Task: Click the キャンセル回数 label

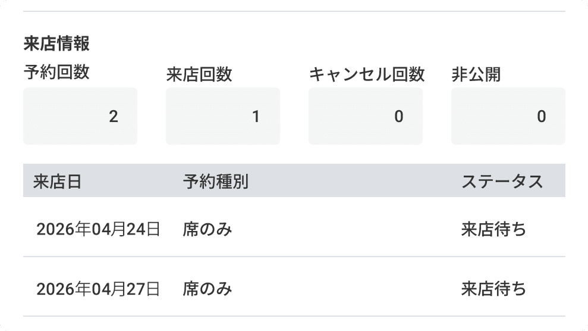Action: tap(366, 74)
